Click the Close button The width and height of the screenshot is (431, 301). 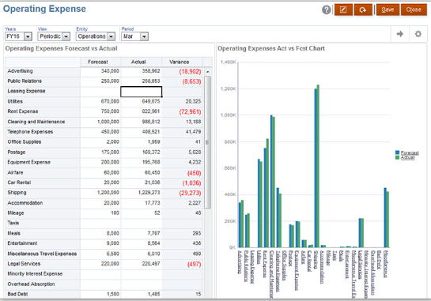414,10
